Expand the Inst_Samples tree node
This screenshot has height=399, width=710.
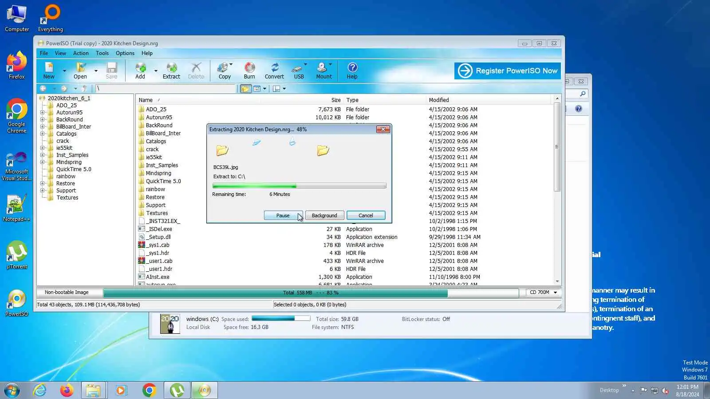point(43,155)
